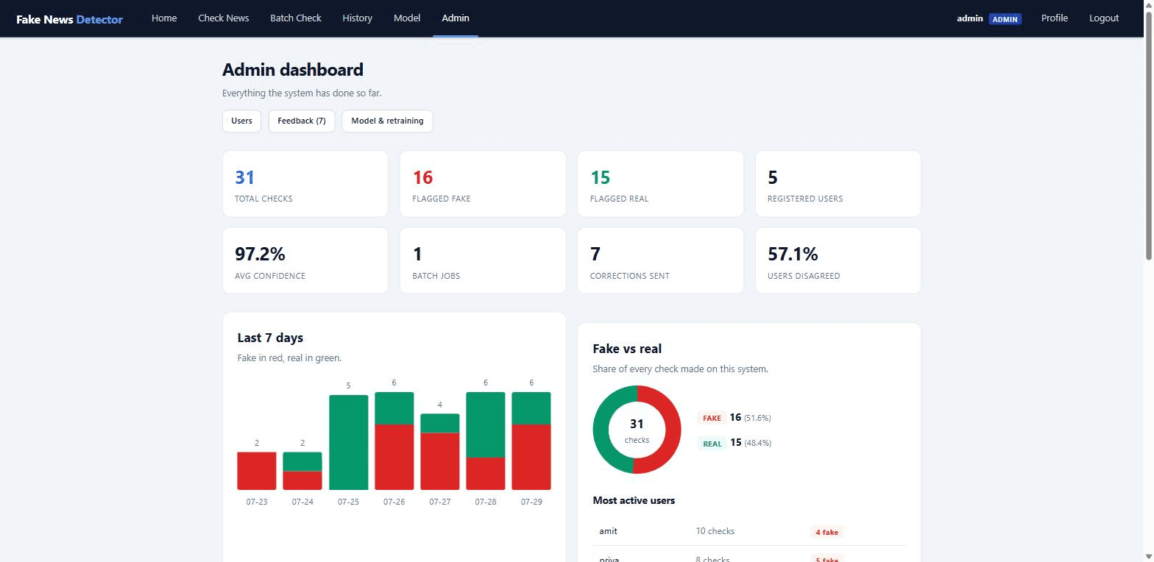Click the red segment of the 07-28 bar
The height and width of the screenshot is (562, 1154).
click(486, 474)
